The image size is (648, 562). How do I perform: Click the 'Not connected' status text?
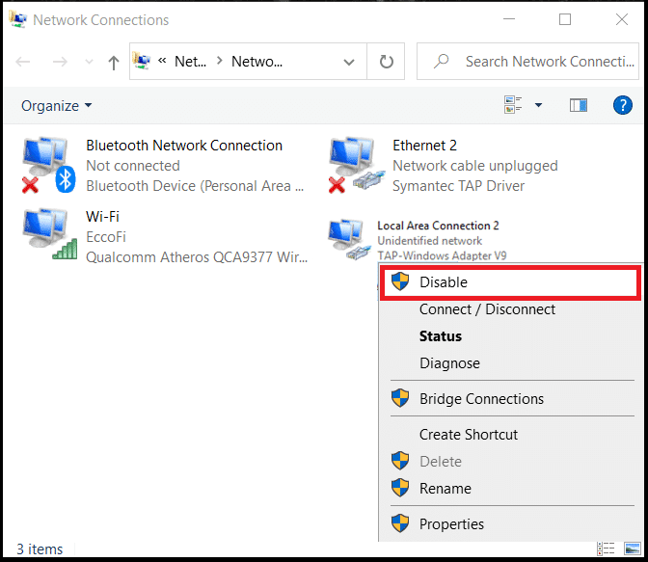coord(133,166)
